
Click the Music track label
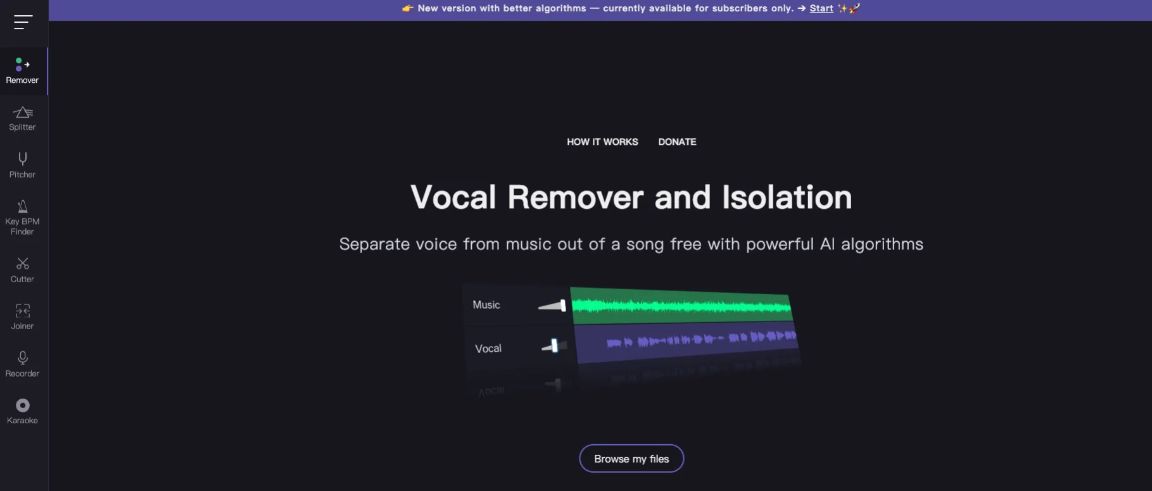(x=486, y=305)
